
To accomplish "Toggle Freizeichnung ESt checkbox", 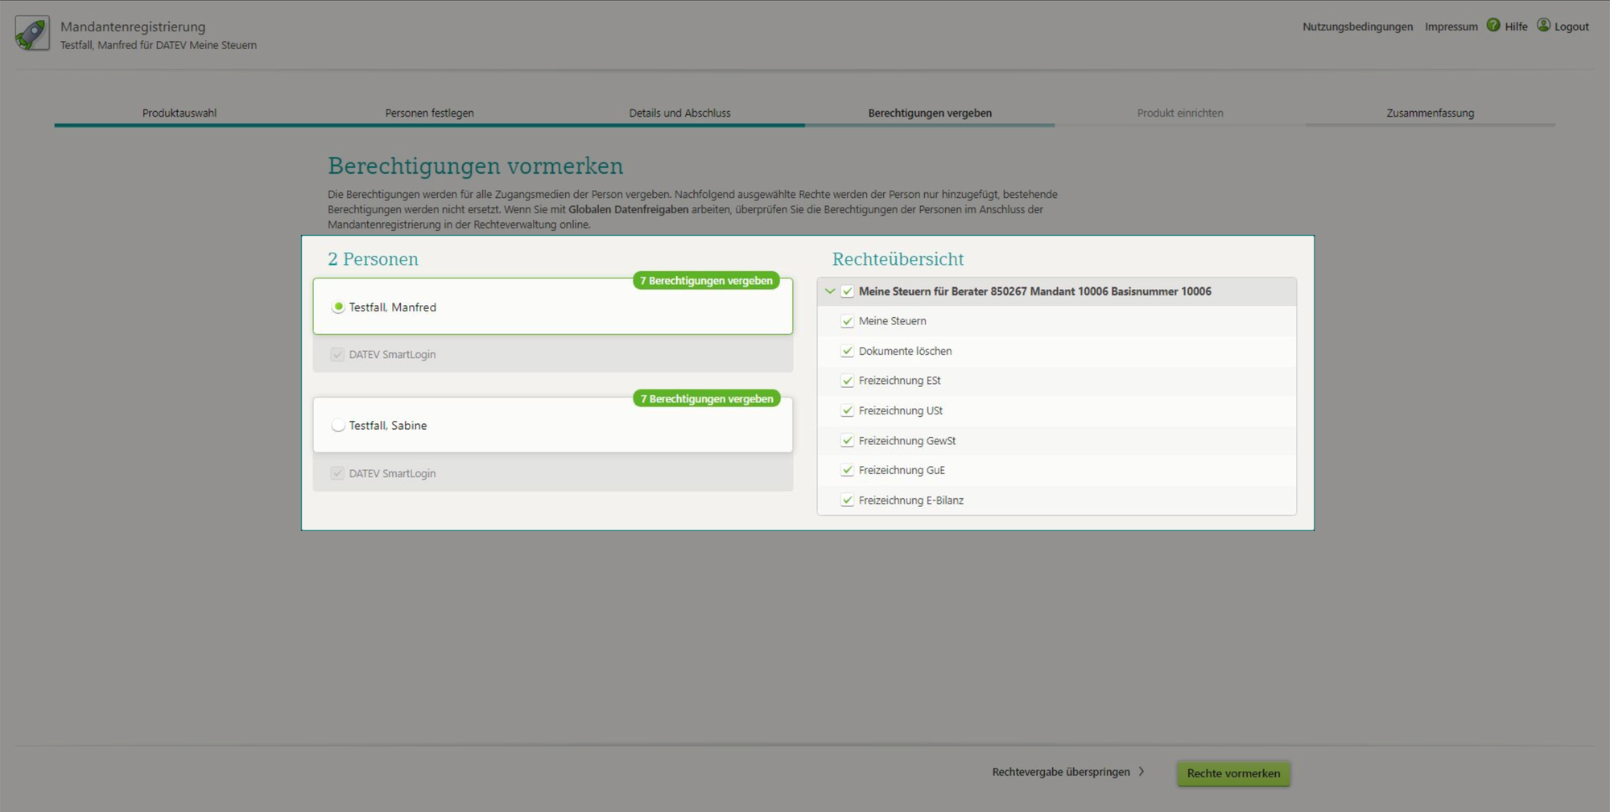I will (x=847, y=381).
